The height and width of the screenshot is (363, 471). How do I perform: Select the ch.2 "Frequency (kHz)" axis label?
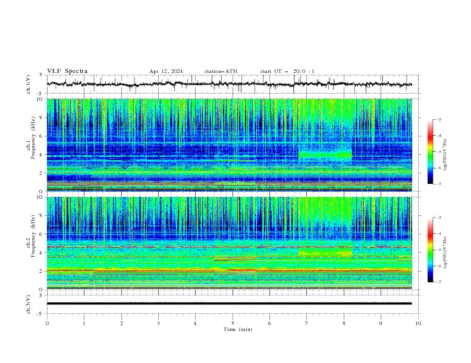pos(33,235)
